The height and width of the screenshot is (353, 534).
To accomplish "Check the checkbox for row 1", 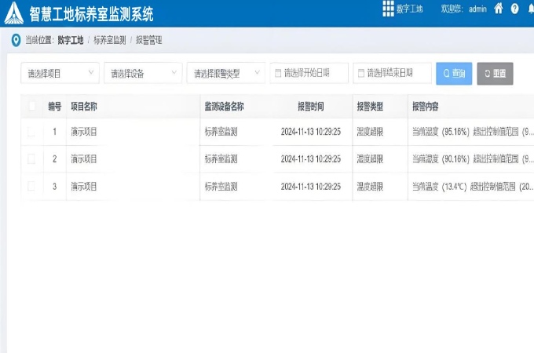I will tap(31, 132).
